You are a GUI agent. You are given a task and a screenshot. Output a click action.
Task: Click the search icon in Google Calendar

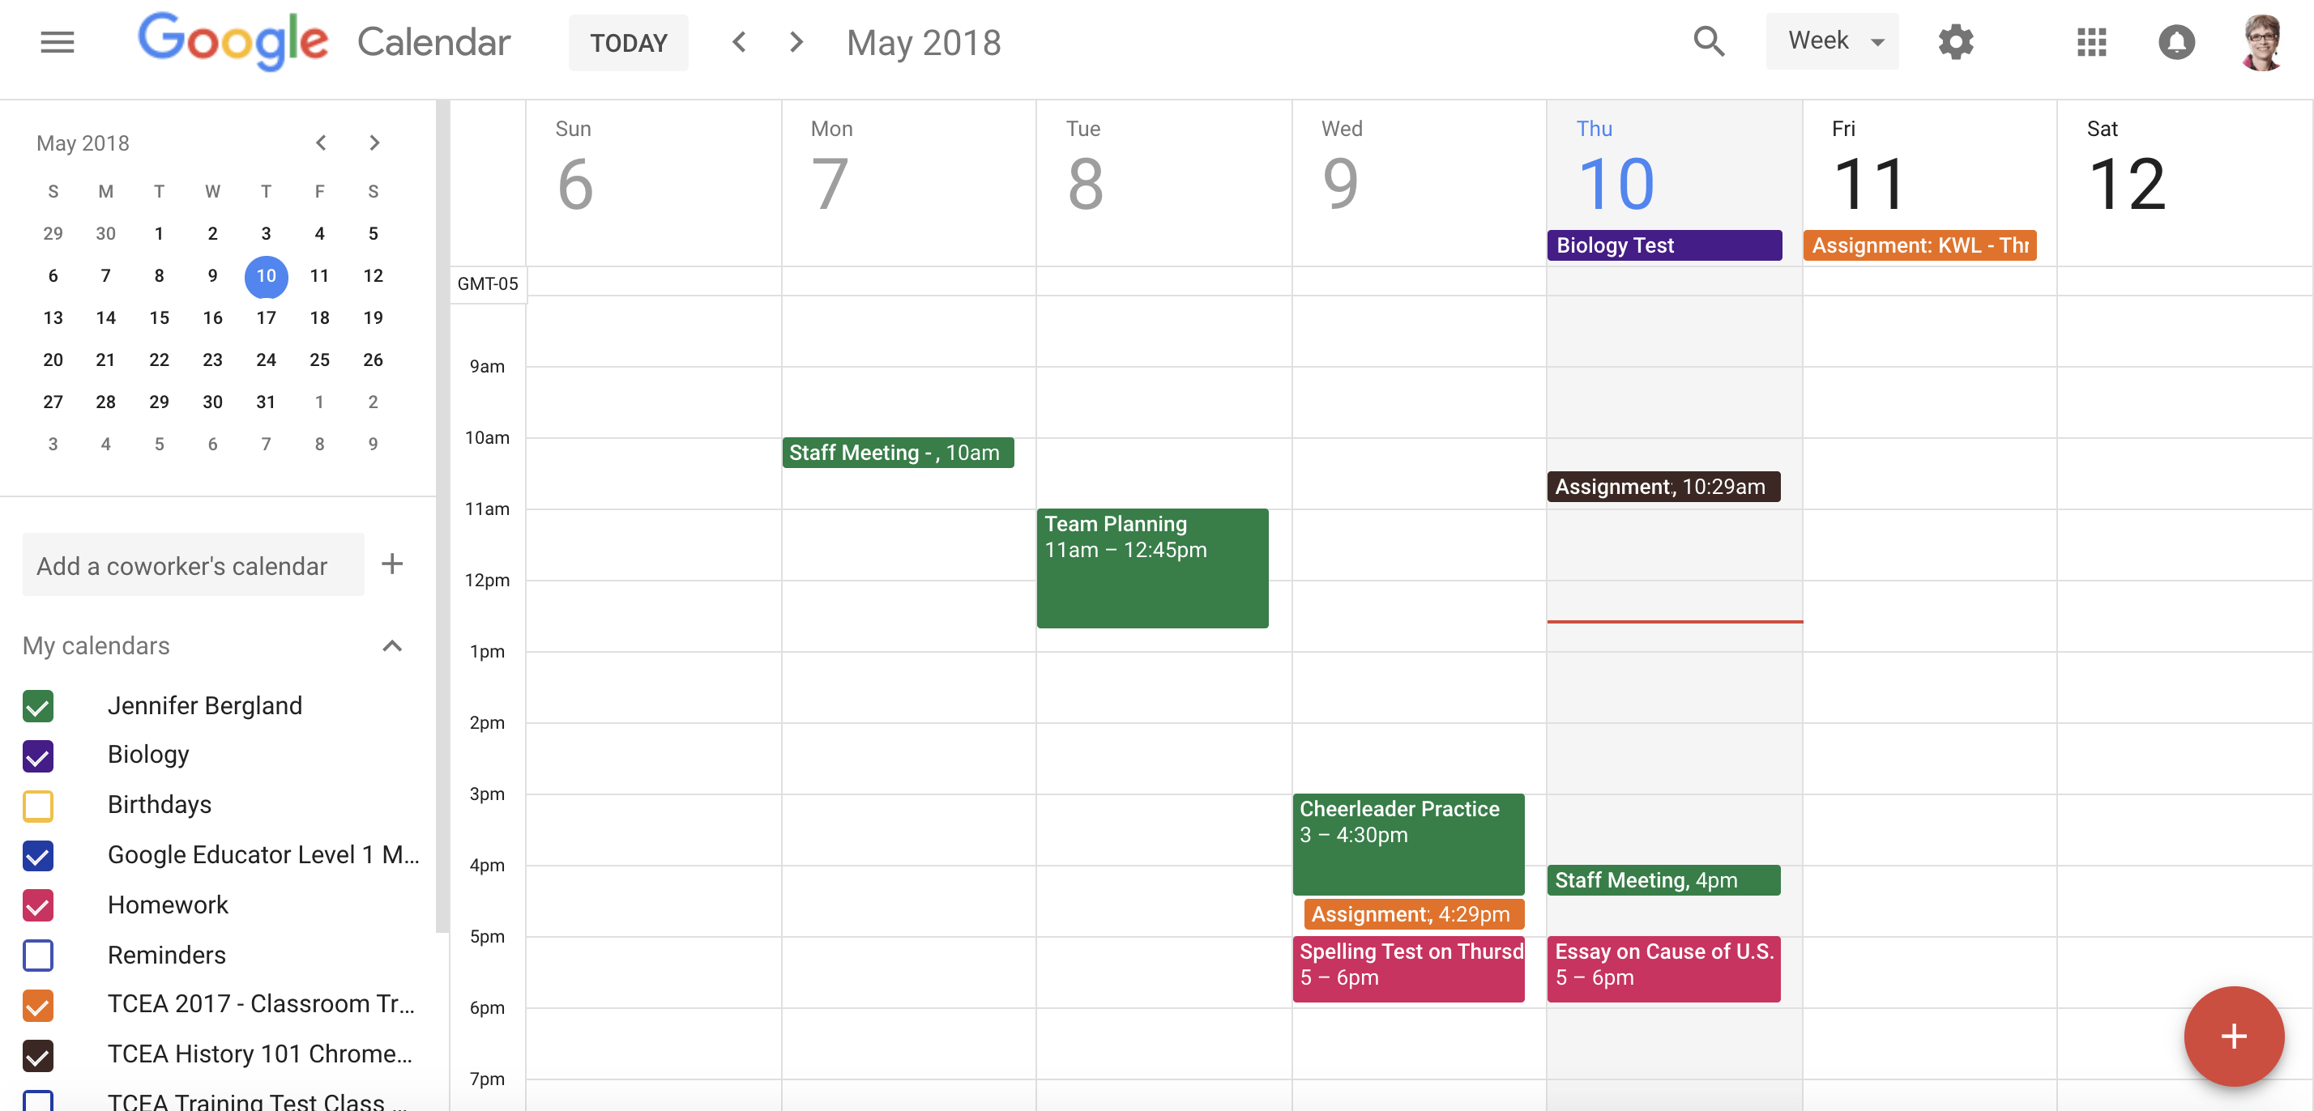pos(1710,41)
